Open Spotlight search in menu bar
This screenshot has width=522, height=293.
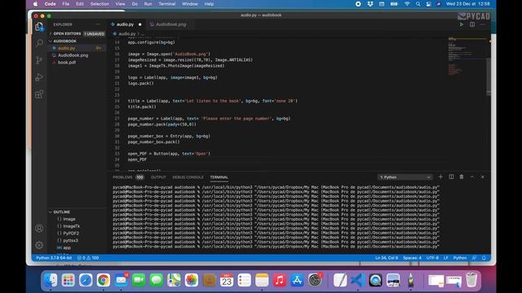(418, 4)
